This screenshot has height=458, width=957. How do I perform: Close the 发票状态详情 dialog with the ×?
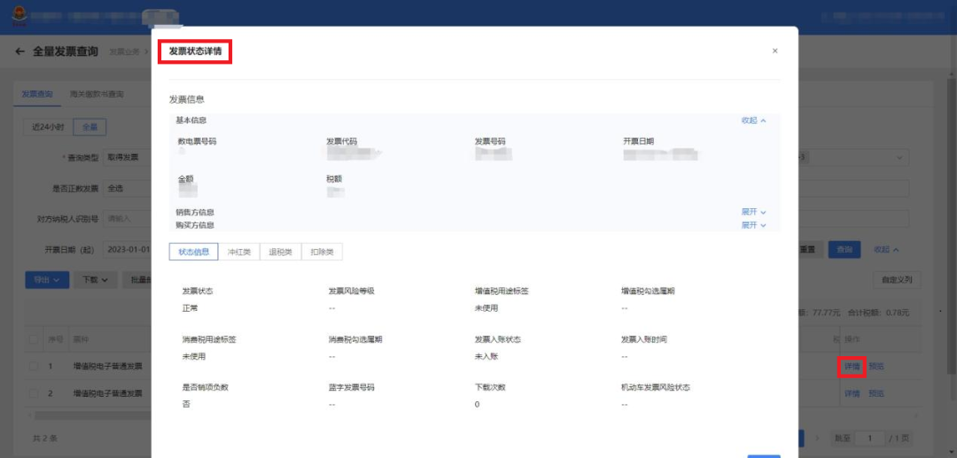click(775, 51)
